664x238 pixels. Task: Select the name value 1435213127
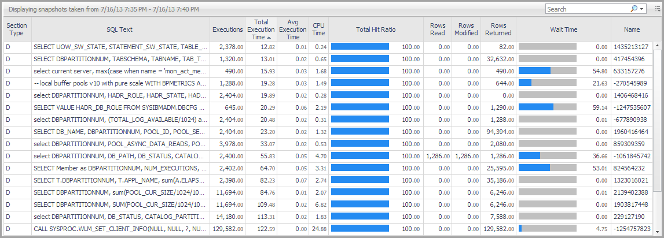(633, 47)
